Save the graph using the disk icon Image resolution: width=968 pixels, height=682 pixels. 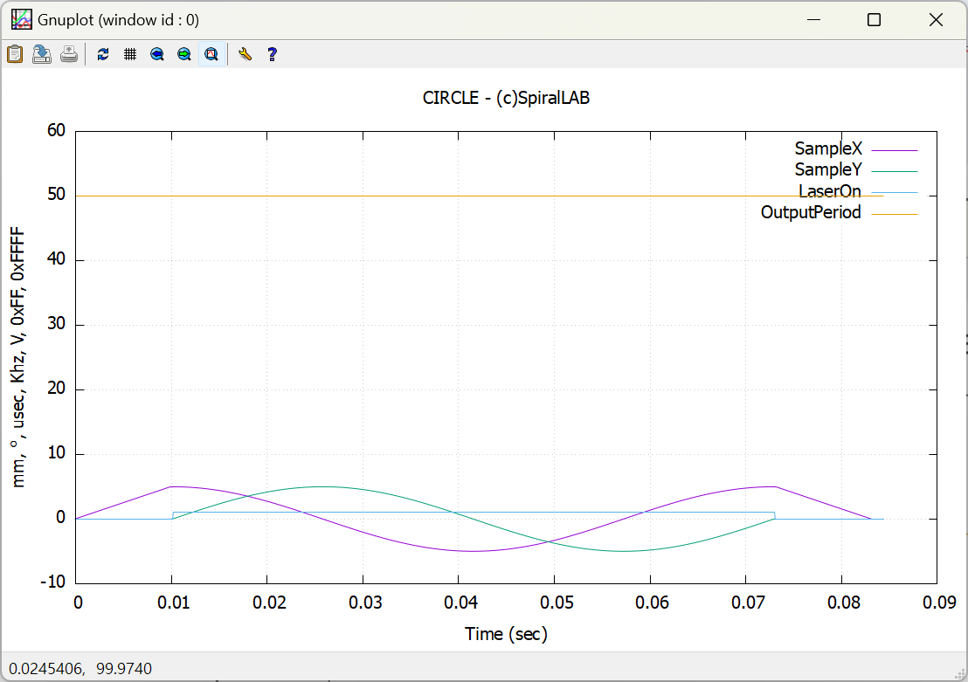[42, 54]
